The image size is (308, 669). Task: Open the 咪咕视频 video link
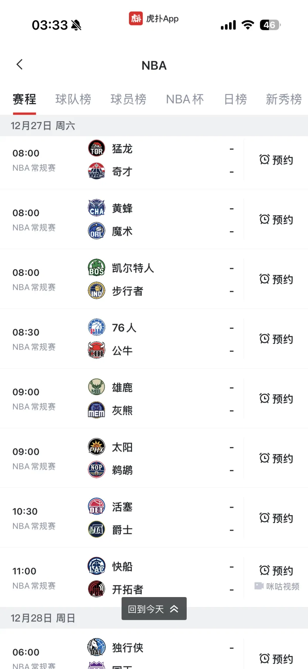pyautogui.click(x=277, y=586)
